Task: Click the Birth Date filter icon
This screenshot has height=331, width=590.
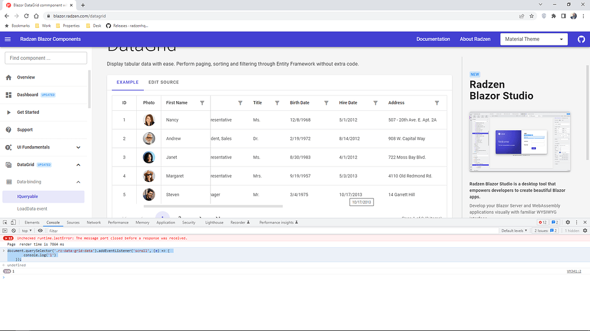Action: 326,103
